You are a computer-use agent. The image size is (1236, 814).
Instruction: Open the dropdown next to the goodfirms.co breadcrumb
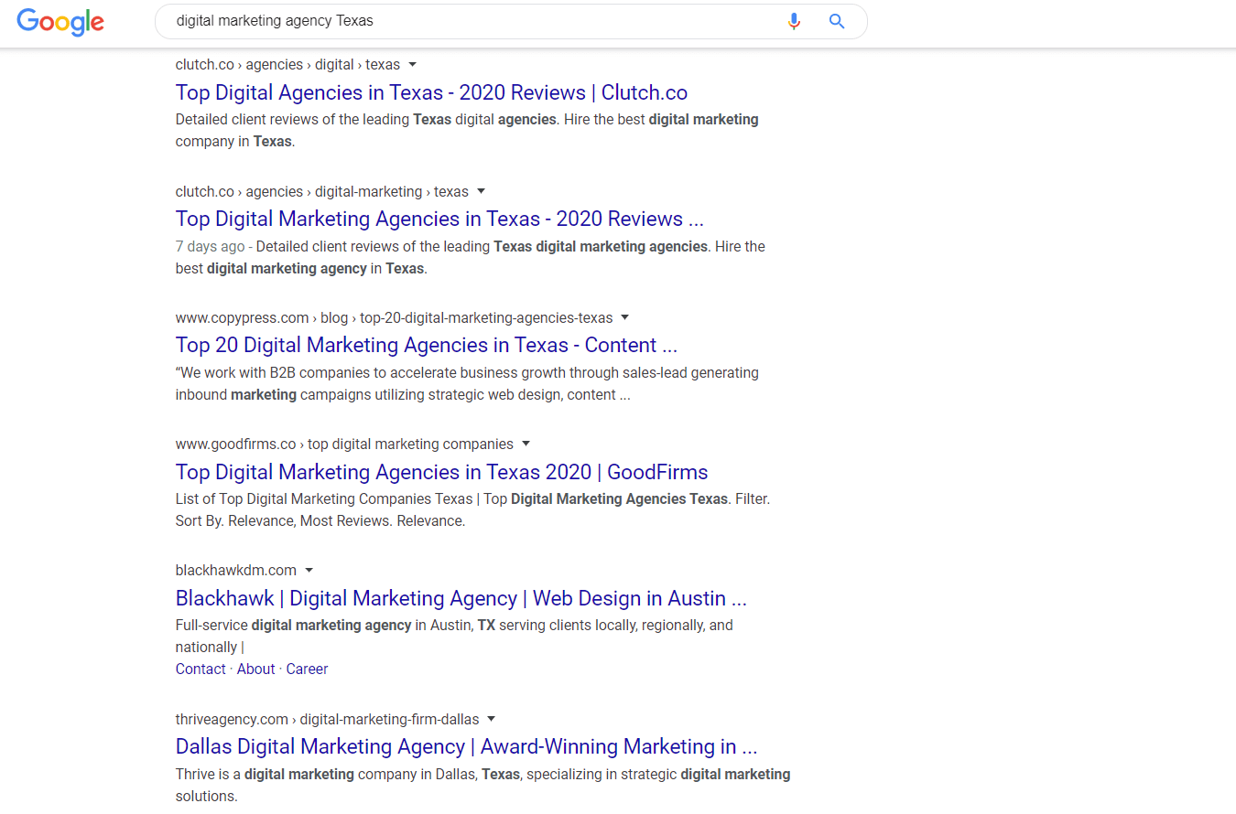coord(526,444)
